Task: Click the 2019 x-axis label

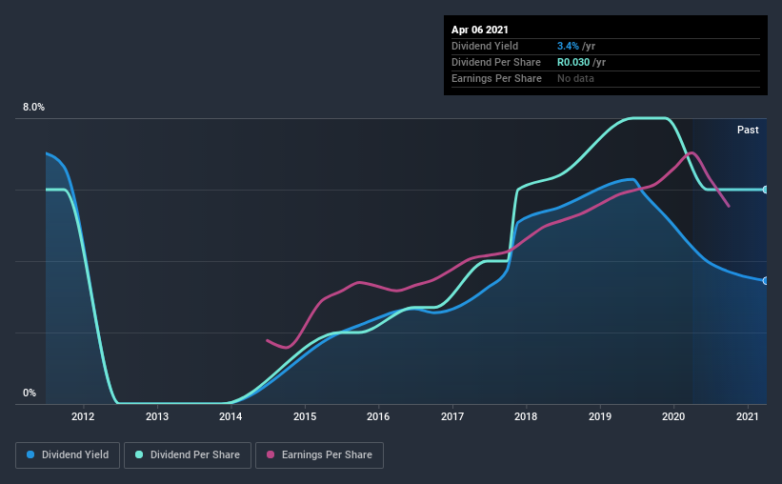Action: click(x=600, y=416)
